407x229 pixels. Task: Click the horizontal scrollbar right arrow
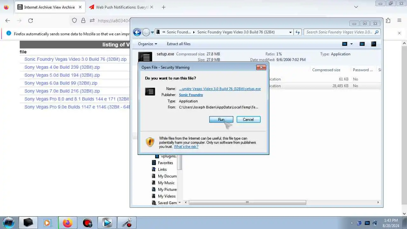coord(378,203)
